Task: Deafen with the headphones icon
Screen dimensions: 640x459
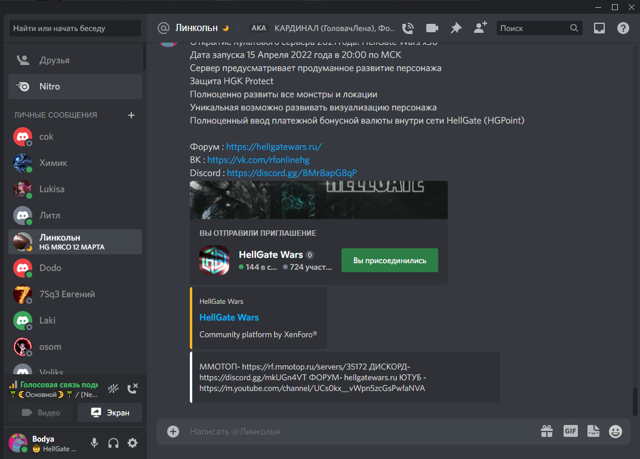Action: click(113, 443)
